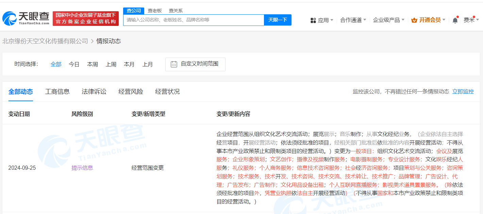Select the 全部 time filter
Image resolution: width=483 pixels, height=214 pixels.
click(x=56, y=64)
